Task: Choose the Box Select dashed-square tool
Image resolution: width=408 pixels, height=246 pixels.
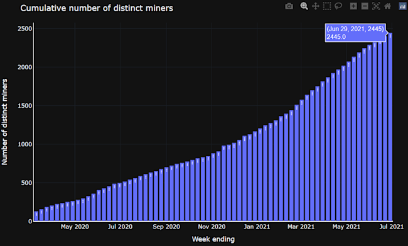Action: (x=327, y=6)
